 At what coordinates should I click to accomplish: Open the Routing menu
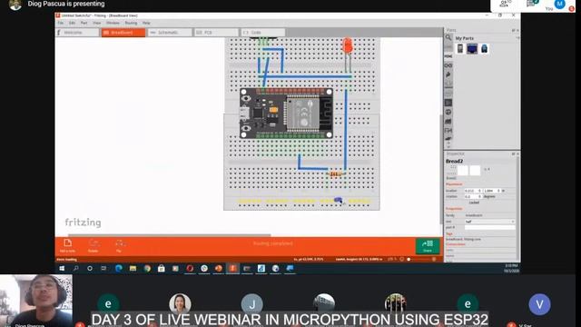point(131,23)
